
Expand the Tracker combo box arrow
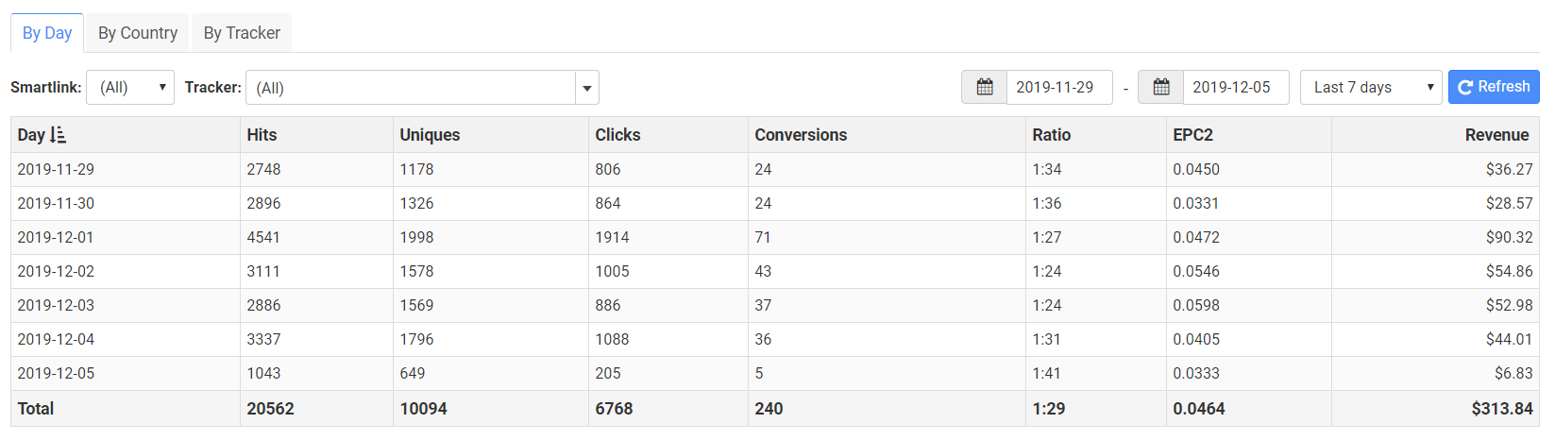[x=587, y=88]
